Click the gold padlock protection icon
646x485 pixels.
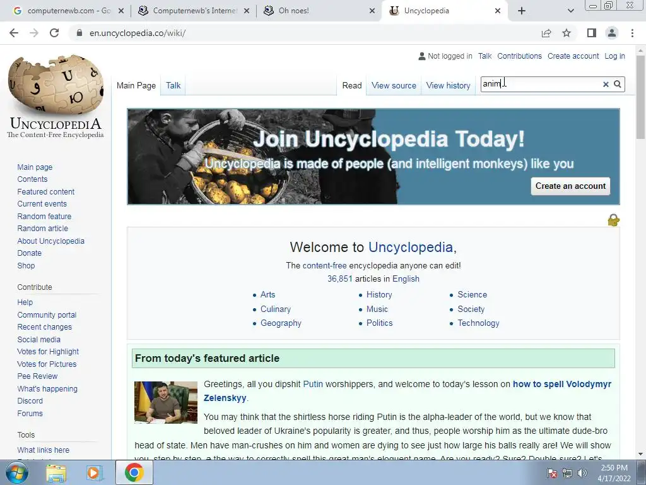tap(613, 220)
